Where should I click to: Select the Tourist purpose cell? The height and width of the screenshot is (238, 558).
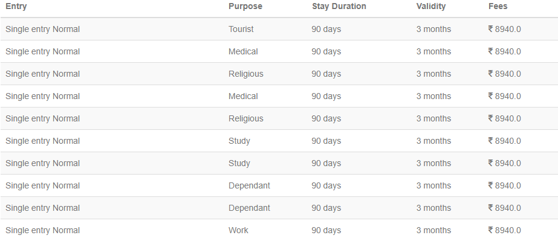click(241, 29)
